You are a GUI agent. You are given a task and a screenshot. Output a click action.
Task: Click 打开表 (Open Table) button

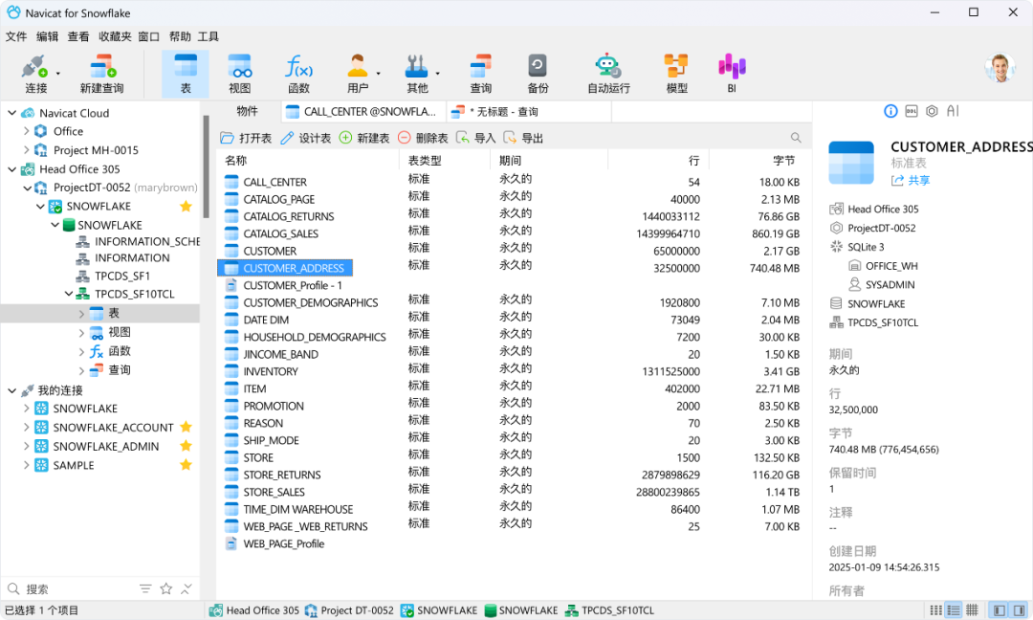pyautogui.click(x=246, y=138)
